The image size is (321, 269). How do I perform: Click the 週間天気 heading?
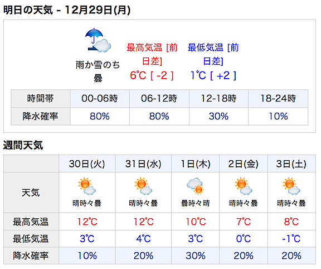[x=23, y=145]
